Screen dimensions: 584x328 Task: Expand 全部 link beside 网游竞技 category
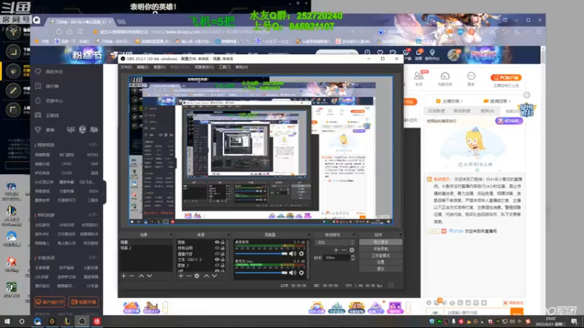tap(93, 144)
